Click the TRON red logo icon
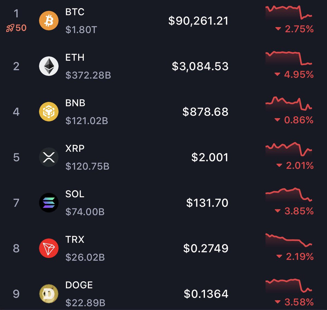Image resolution: width=327 pixels, height=310 pixels. pyautogui.click(x=49, y=248)
